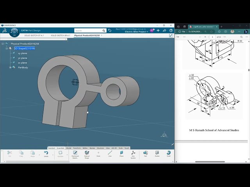Click Edge PDF horizontal scrollbar
The image size is (250, 187).
click(x=210, y=162)
